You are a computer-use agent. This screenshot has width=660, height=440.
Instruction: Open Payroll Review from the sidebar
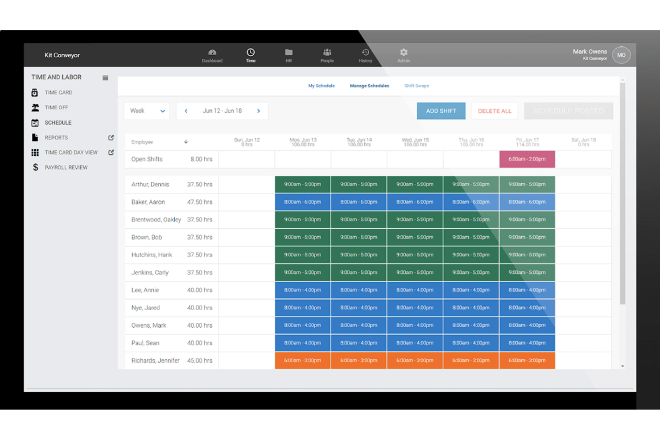click(x=66, y=167)
